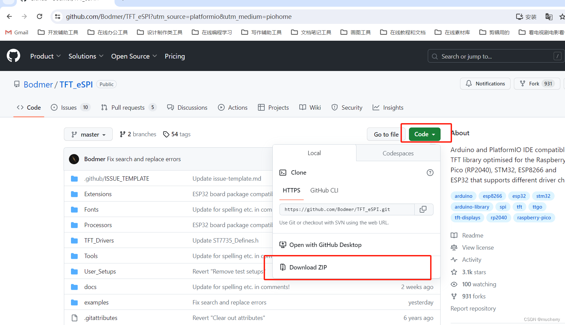565x325 pixels.
Task: Select the Local tab in clone popup
Action: [x=314, y=153]
